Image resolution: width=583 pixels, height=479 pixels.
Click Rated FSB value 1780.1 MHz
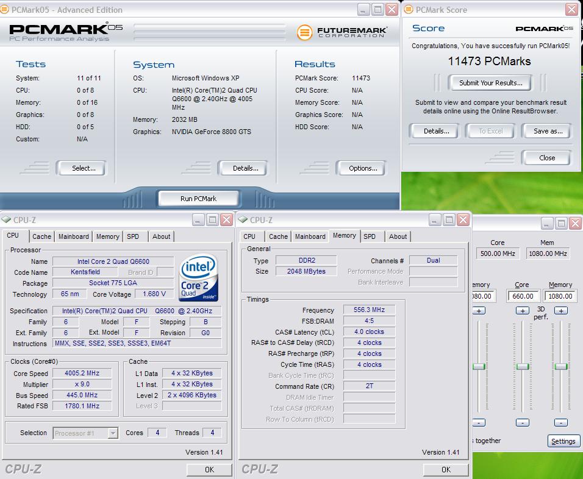82,406
